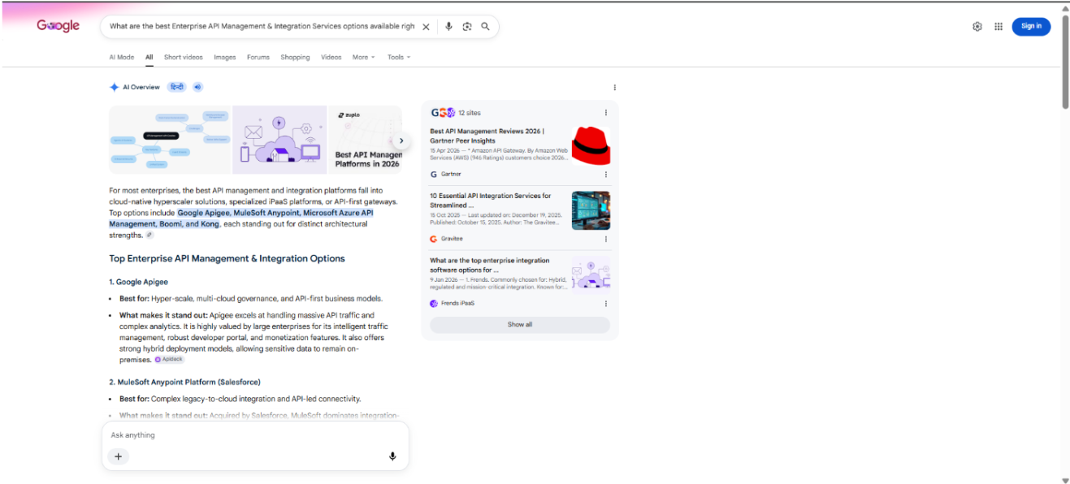The height and width of the screenshot is (484, 1070).
Task: Click the link chip icon after 'strengths.'
Action: pos(149,236)
